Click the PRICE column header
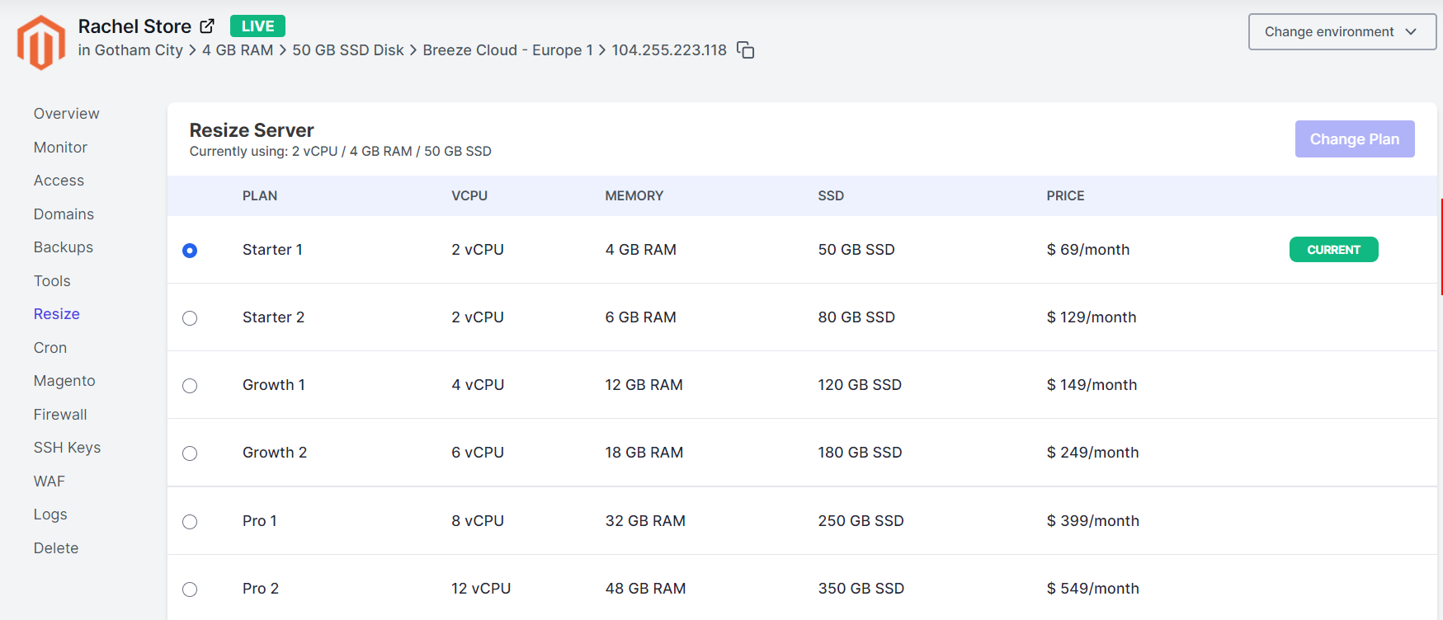The height and width of the screenshot is (620, 1443). [x=1065, y=196]
